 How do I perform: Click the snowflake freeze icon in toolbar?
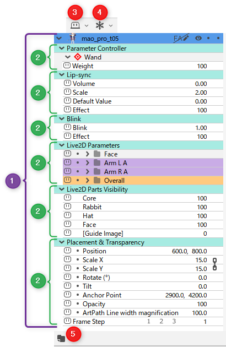[x=99, y=25]
